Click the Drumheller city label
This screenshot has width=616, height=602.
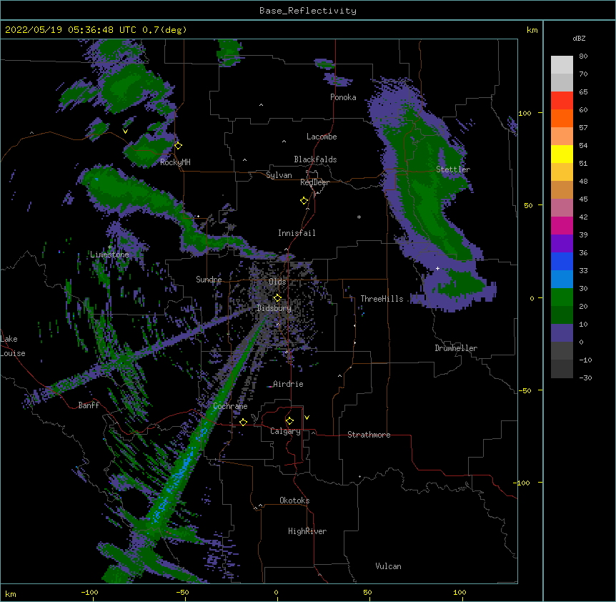(456, 348)
